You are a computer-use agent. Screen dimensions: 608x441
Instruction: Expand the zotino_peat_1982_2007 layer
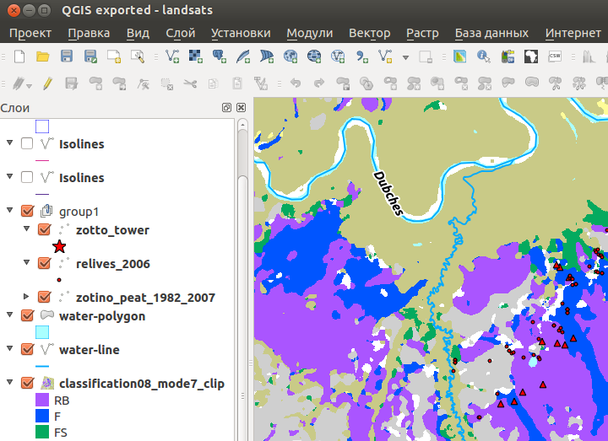(26, 297)
